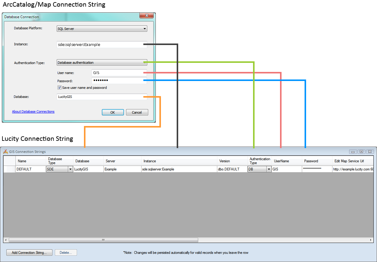
Task: Click the Password column header
Action: coord(317,161)
